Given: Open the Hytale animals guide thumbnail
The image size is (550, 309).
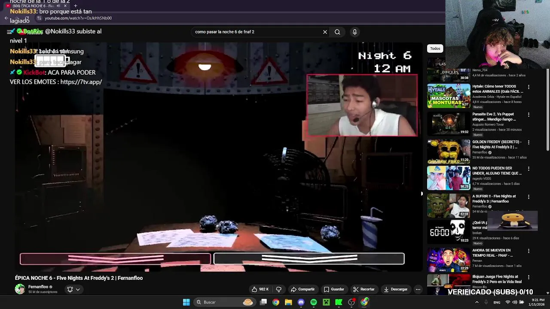Looking at the screenshot, I should (x=449, y=95).
